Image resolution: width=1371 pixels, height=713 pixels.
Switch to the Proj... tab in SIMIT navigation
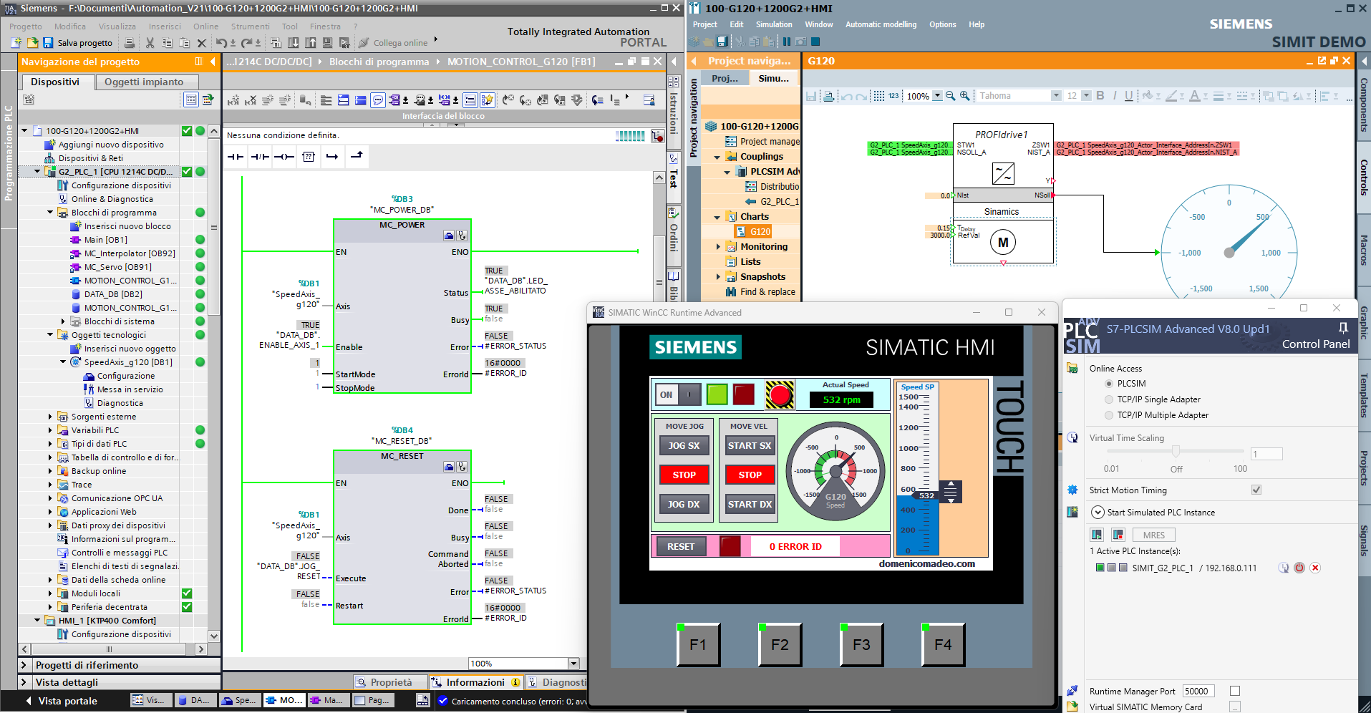point(725,78)
